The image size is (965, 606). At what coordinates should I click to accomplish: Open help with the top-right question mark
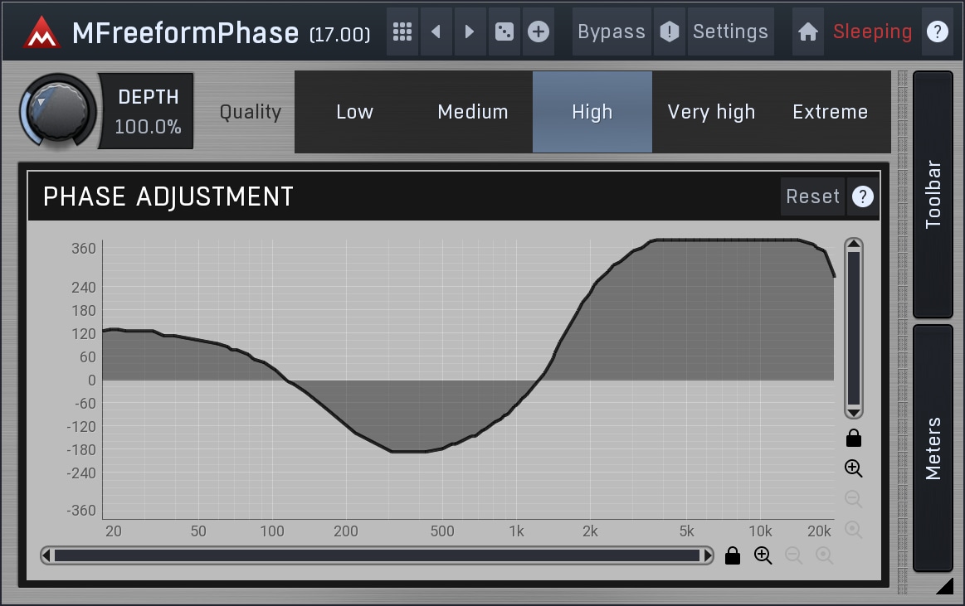tap(937, 32)
